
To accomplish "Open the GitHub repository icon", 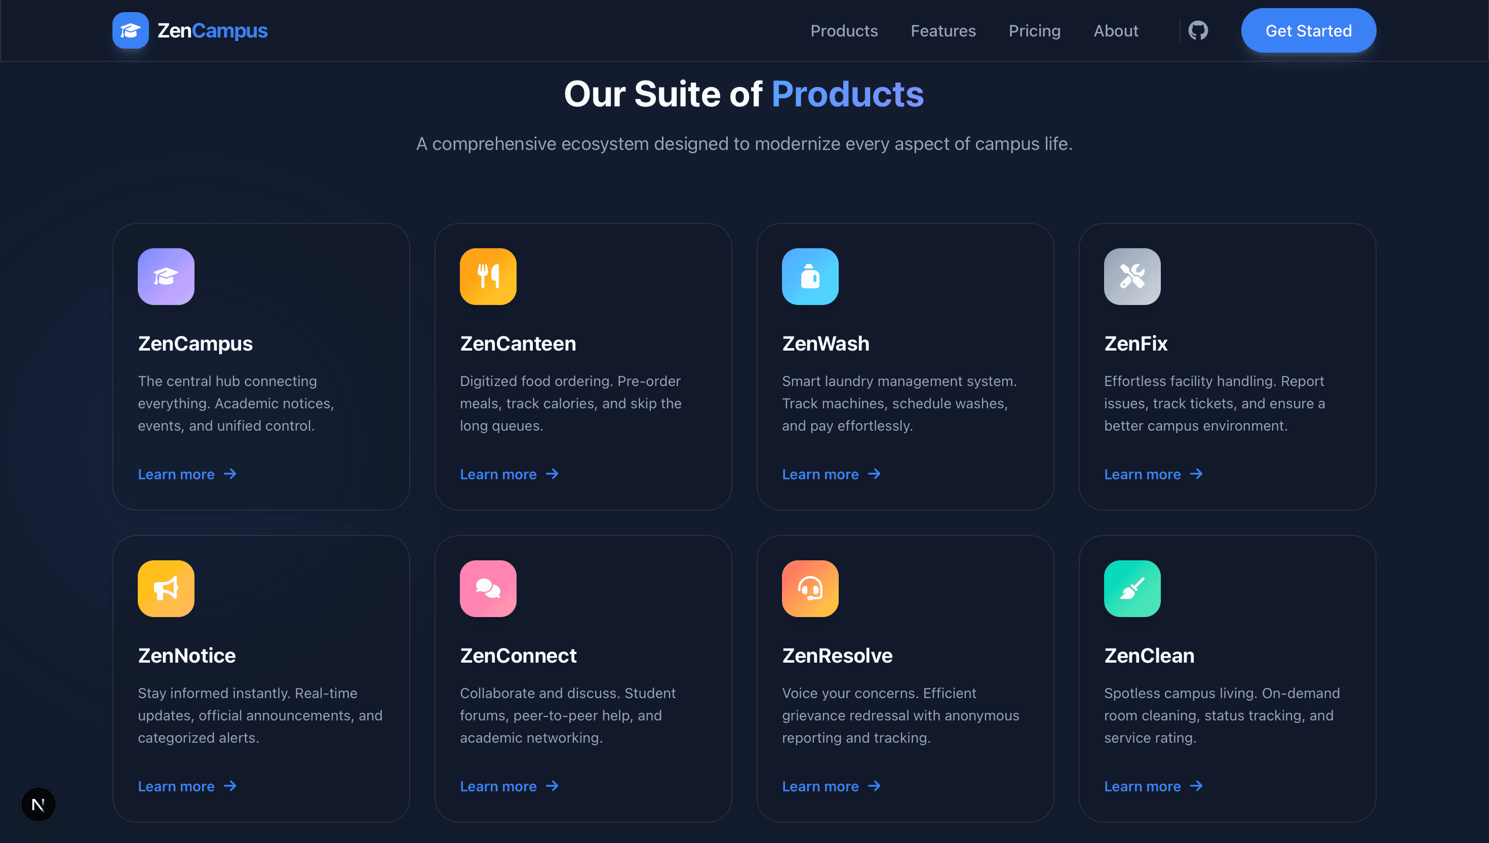I will (1198, 30).
